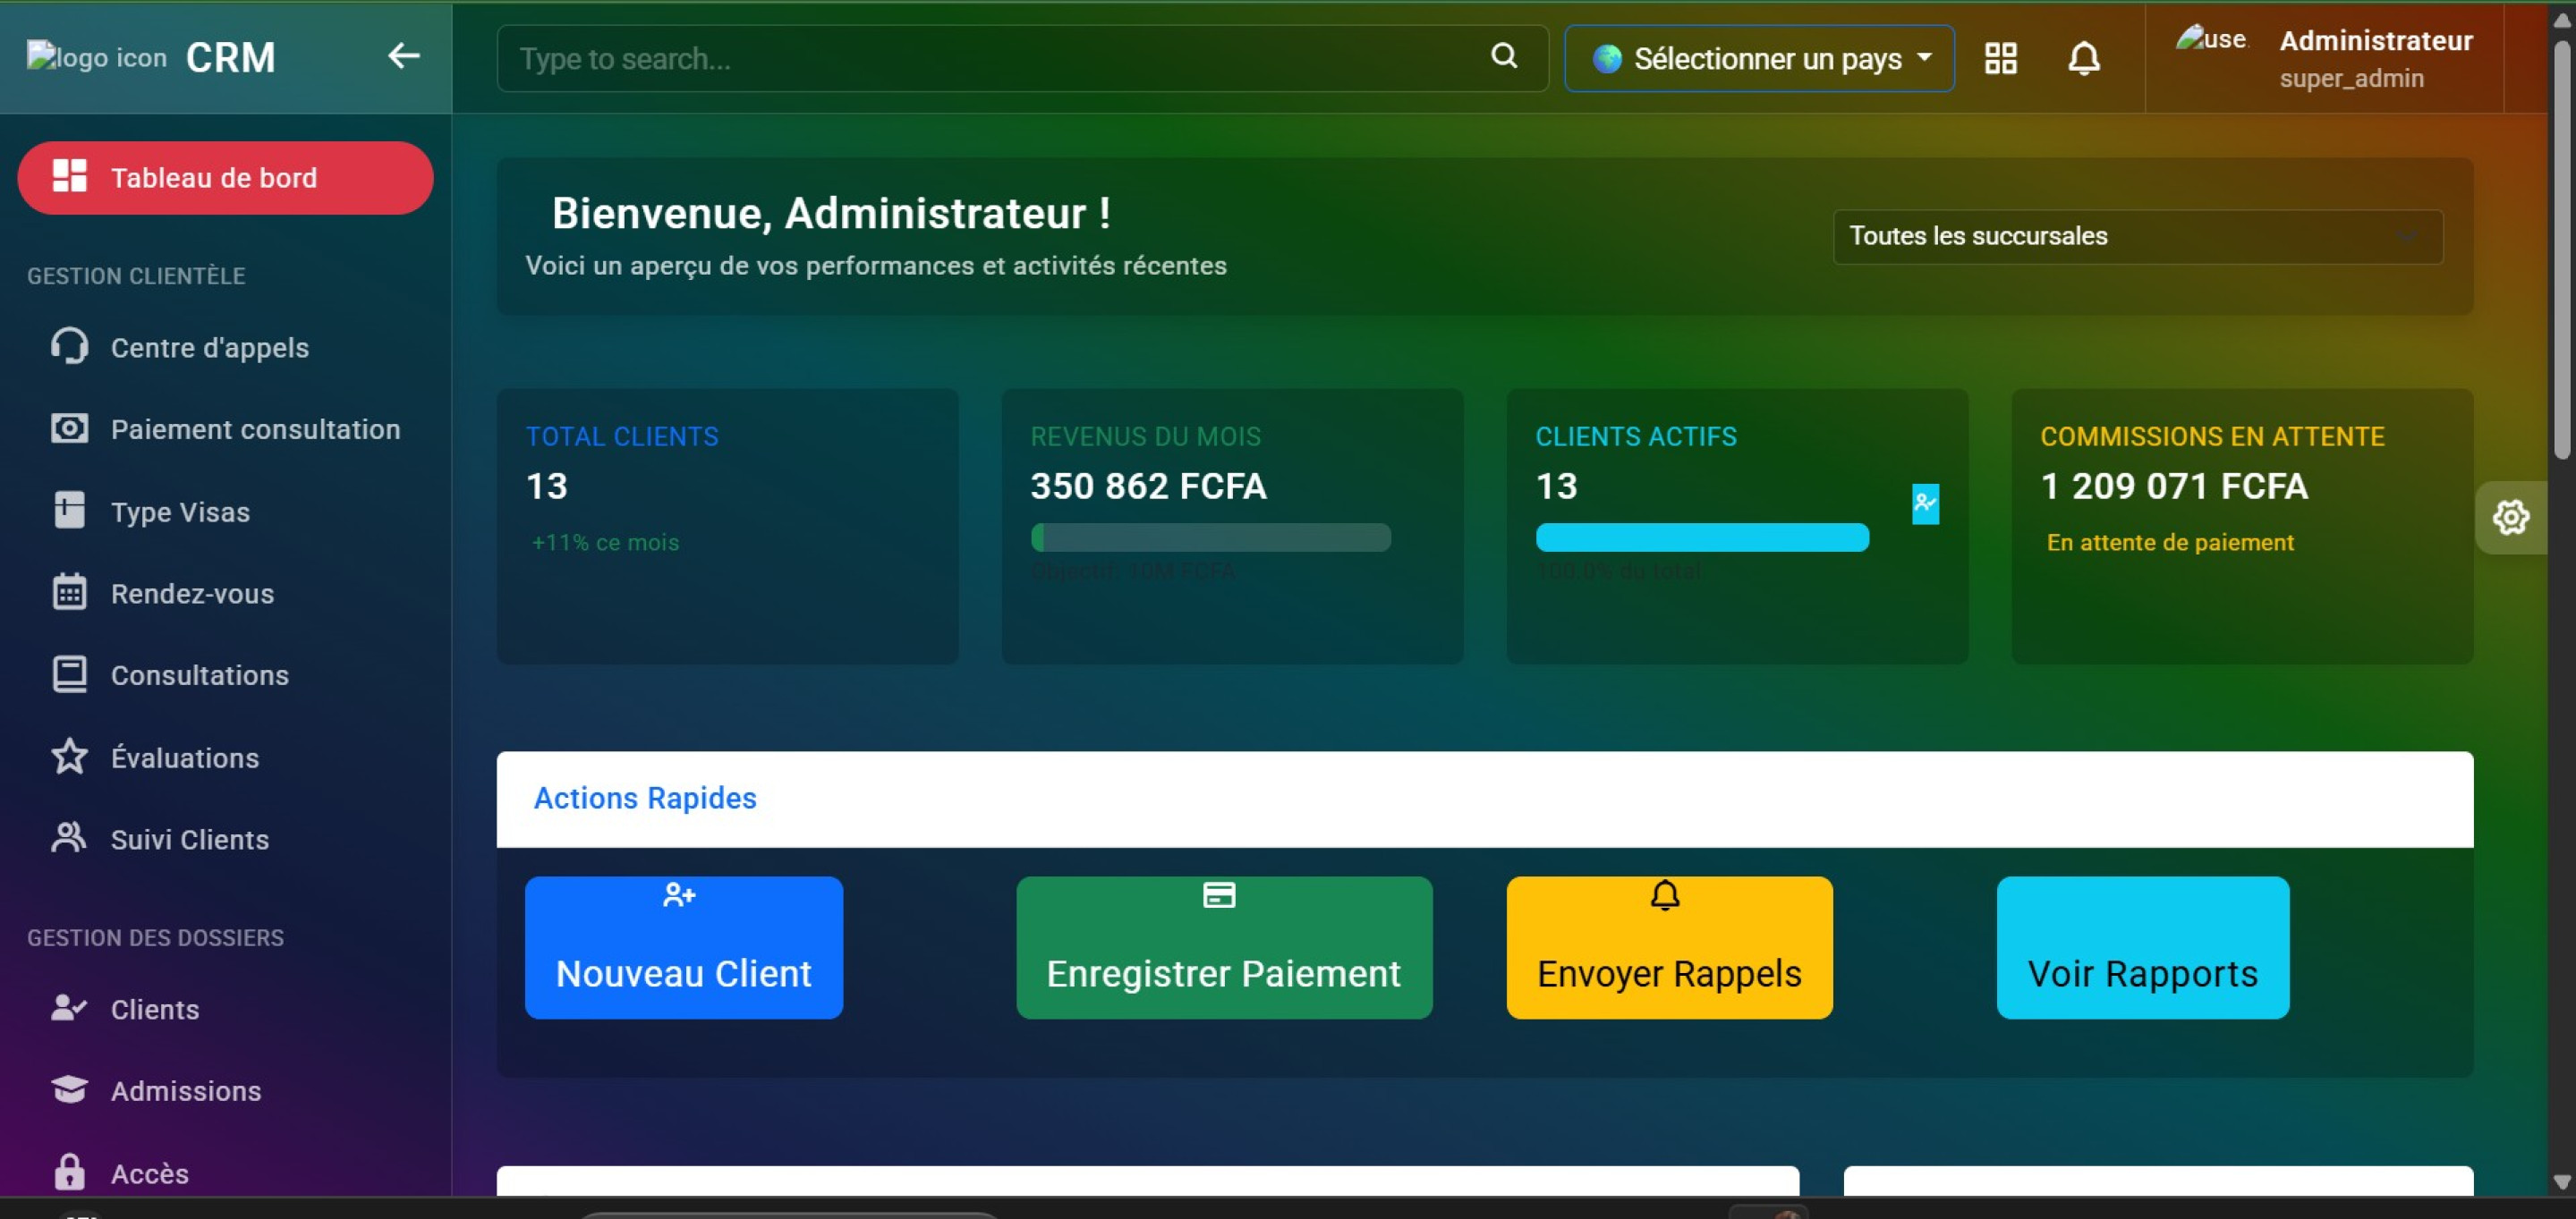The height and width of the screenshot is (1219, 2576).
Task: Click the Nouveau Client button
Action: click(x=683, y=947)
